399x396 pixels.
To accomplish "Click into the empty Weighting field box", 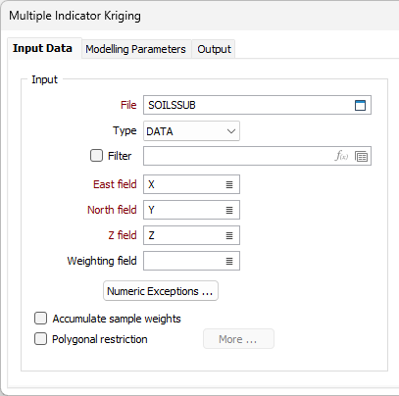I will (x=184, y=261).
